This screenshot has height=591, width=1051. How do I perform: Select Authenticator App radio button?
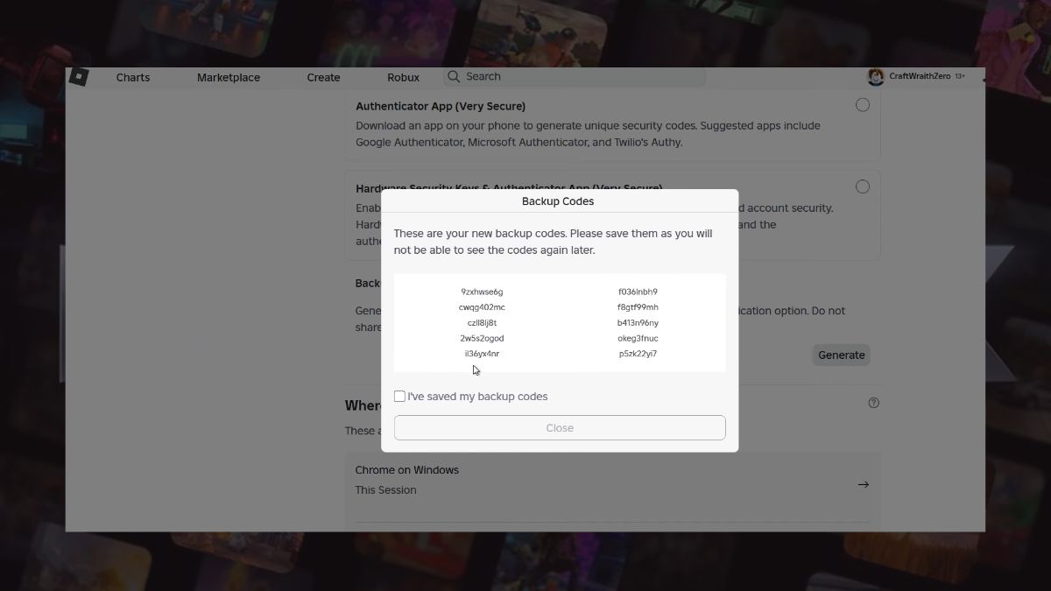click(x=863, y=105)
